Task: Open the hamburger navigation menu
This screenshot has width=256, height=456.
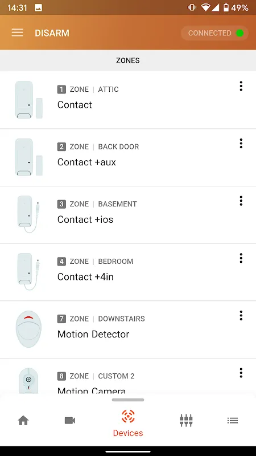Action: [x=18, y=32]
